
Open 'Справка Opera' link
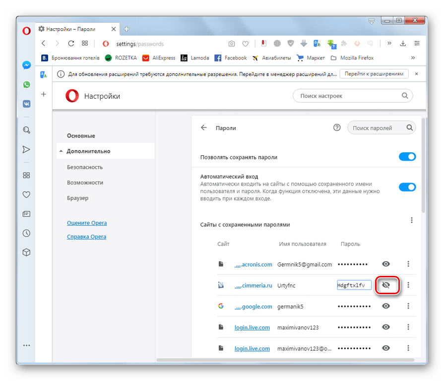(86, 237)
